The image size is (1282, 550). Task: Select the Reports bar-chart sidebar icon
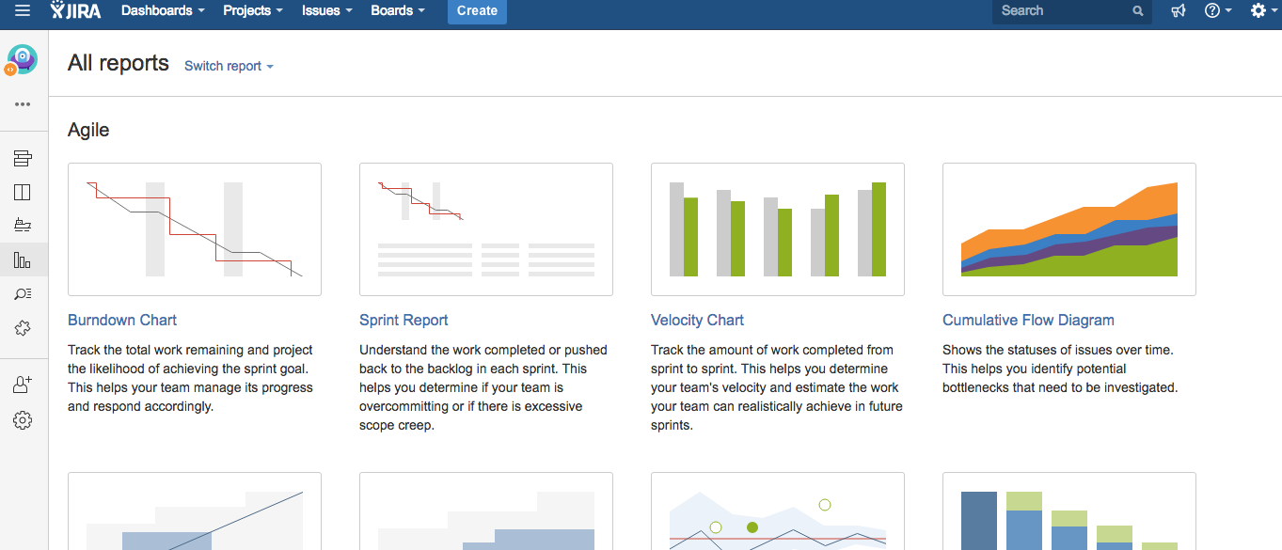click(23, 260)
